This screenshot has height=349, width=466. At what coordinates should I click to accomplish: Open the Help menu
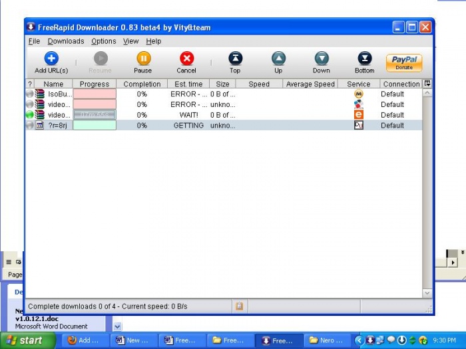click(x=153, y=41)
